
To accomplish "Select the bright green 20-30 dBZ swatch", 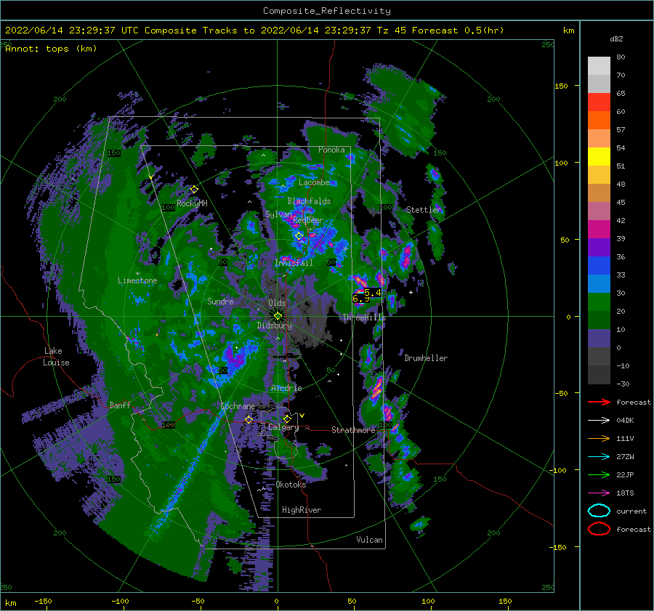I will click(x=599, y=302).
